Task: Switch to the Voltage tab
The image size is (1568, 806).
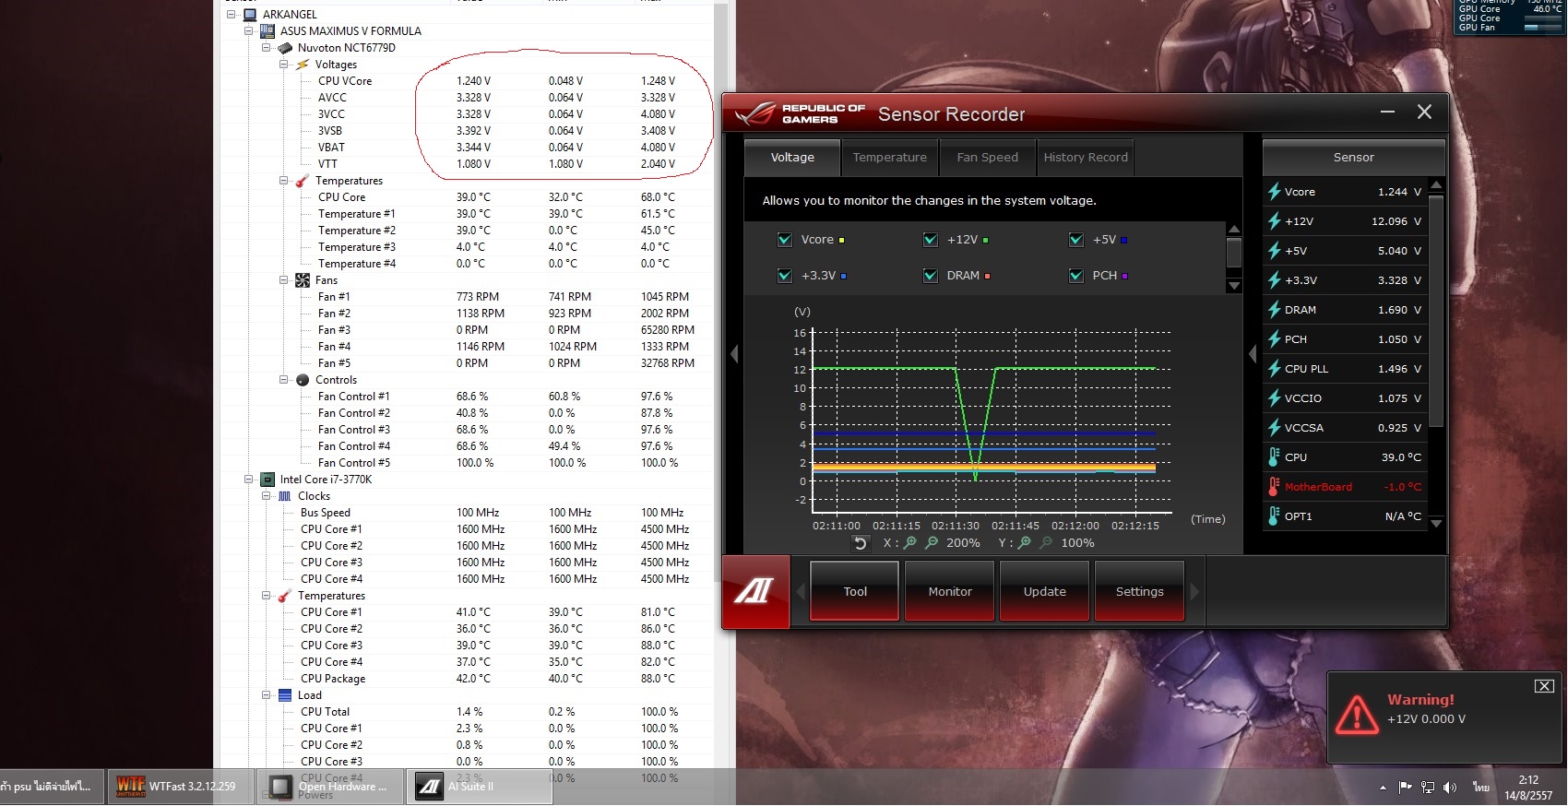Action: 792,158
